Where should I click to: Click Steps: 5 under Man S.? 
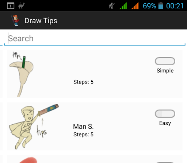(x=83, y=135)
